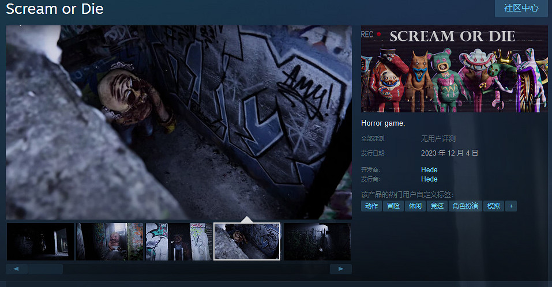Select the fifth dark fence thumbnail

pyautogui.click(x=317, y=241)
